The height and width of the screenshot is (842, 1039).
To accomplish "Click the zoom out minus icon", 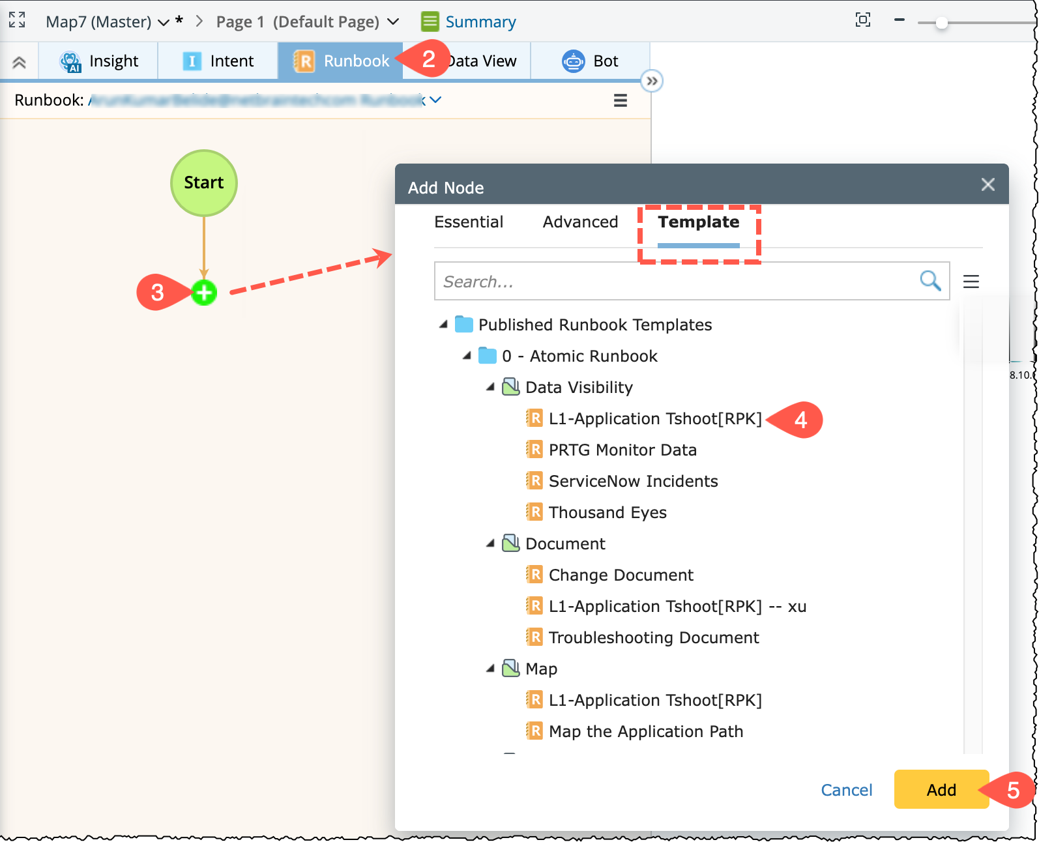I will click(x=900, y=20).
